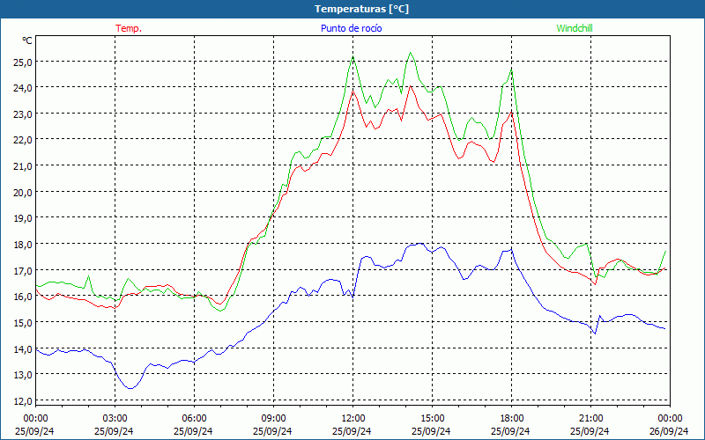Click the 09:00 time axis label
The width and height of the screenshot is (705, 440).
(273, 419)
